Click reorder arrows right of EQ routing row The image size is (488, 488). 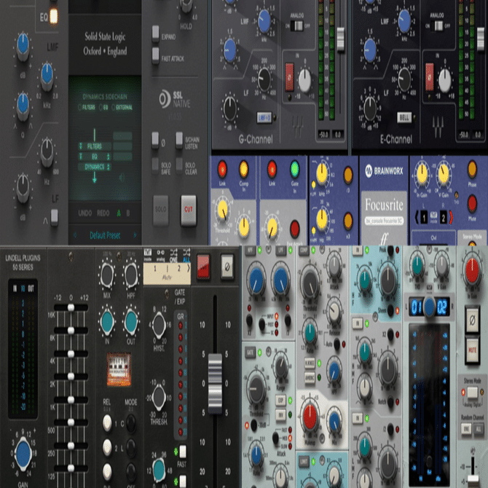pyautogui.click(x=109, y=157)
